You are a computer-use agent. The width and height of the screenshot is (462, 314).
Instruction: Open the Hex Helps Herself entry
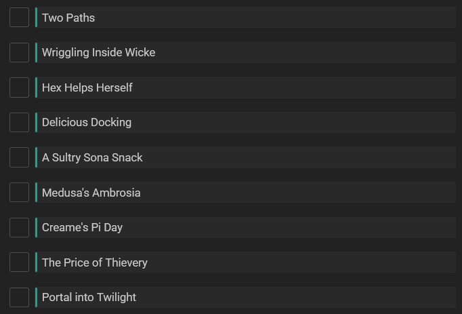tap(87, 87)
